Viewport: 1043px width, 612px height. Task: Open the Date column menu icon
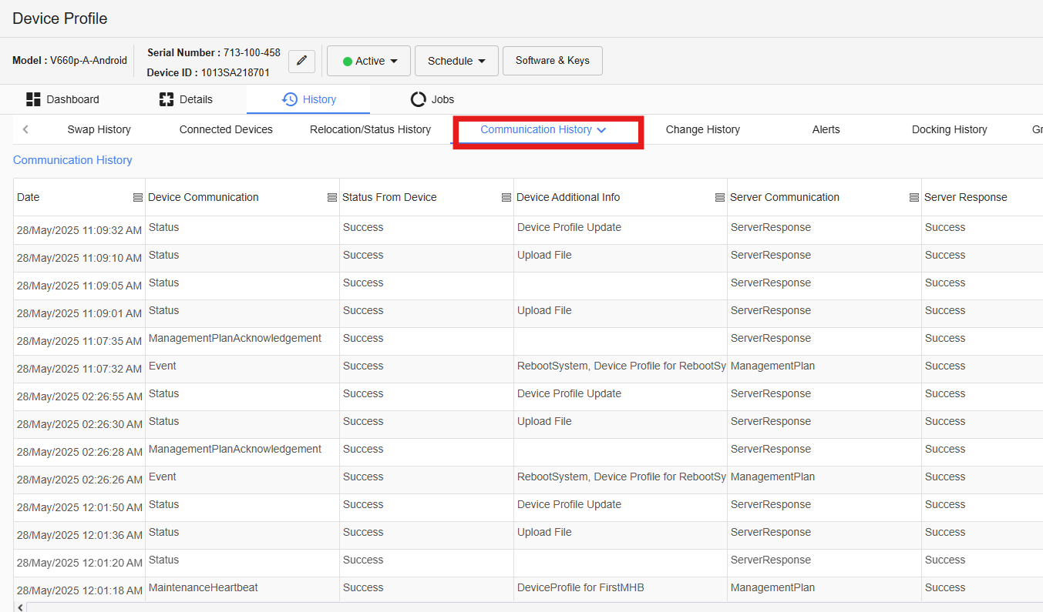click(x=138, y=198)
